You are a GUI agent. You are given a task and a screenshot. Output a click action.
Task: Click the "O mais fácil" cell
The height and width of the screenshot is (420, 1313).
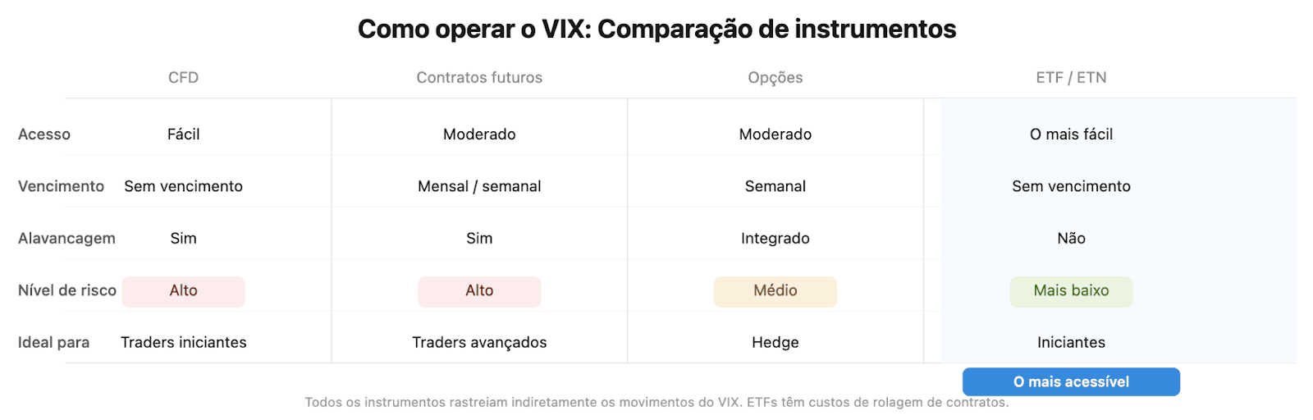coord(1071,135)
